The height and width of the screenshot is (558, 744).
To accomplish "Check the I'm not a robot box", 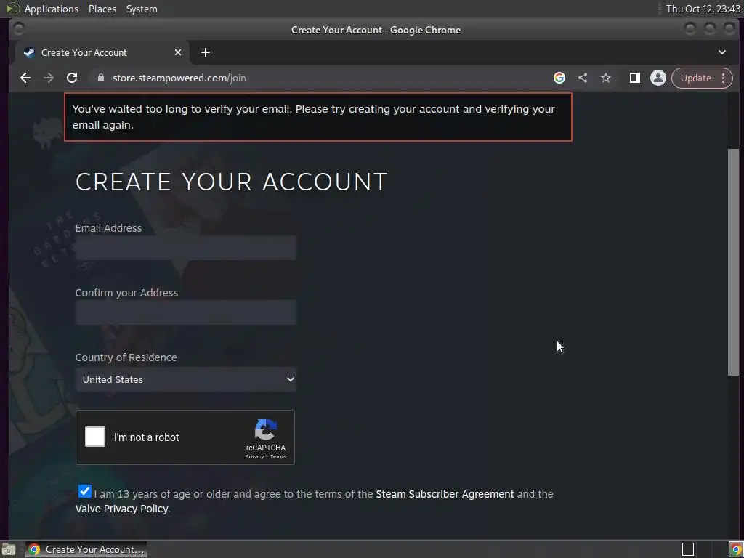I will [x=95, y=437].
